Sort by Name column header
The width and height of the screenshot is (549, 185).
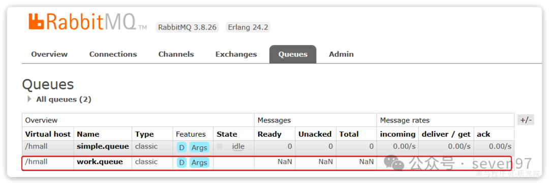(x=88, y=134)
